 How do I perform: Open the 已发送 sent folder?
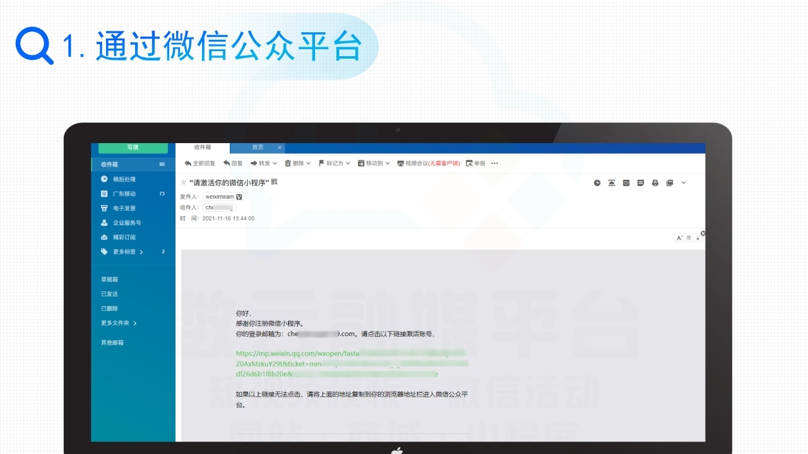coord(110,294)
